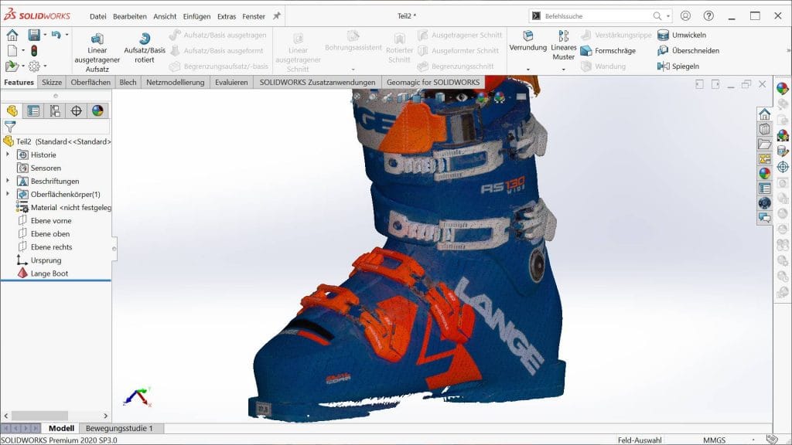Viewport: 792px width, 445px height.
Task: Click the Section View icon in the view toolbar
Action: tap(402, 97)
